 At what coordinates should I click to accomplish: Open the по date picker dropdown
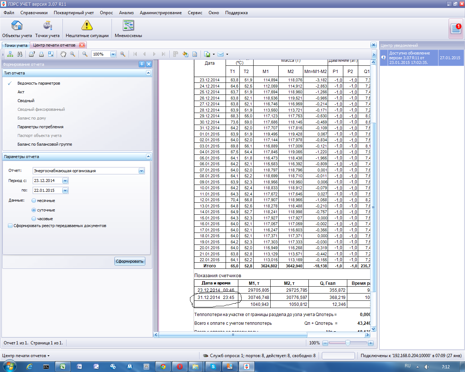[x=65, y=190]
